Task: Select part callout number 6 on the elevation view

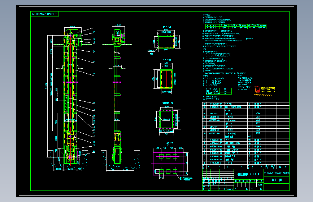Action: pos(94,61)
